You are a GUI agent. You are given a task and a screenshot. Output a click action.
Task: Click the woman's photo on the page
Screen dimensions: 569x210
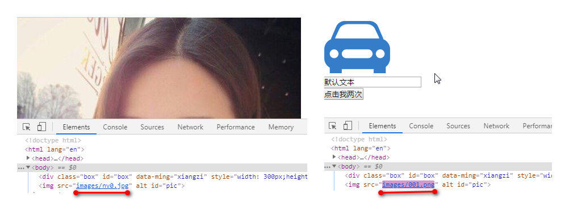point(159,68)
